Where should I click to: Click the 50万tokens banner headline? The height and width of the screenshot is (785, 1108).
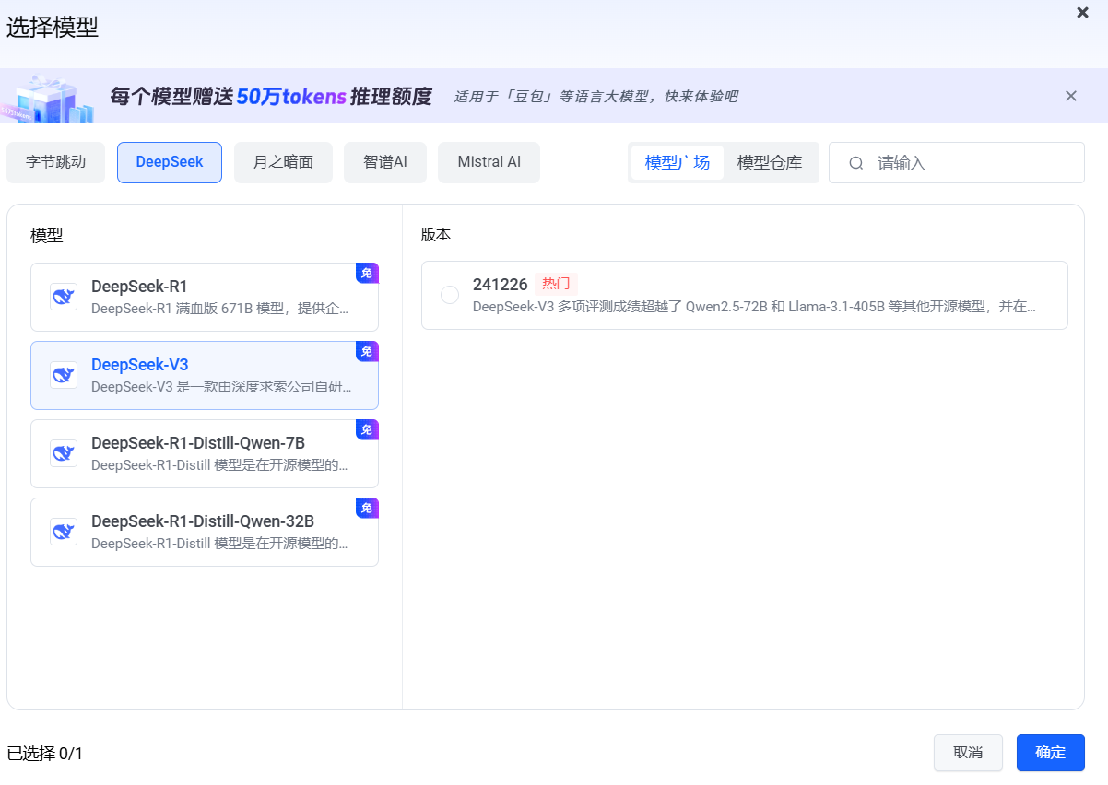pos(271,96)
